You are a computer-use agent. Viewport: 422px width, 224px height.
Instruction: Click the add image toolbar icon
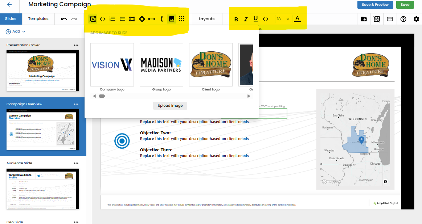point(172,19)
